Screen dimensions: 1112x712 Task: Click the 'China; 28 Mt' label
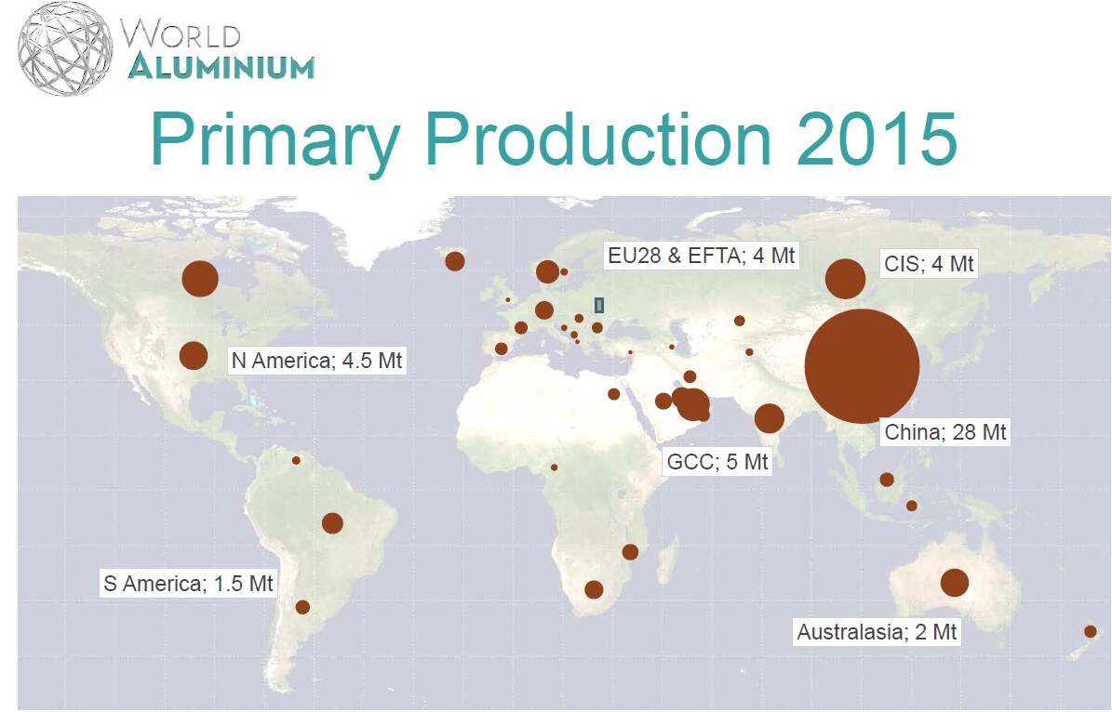[945, 432]
